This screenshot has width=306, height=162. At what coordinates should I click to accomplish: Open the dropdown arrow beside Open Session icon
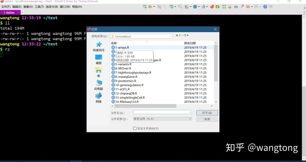(154, 7)
